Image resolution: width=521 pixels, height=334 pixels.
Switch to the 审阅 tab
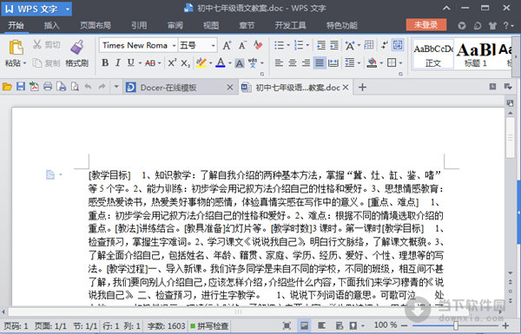pos(175,25)
